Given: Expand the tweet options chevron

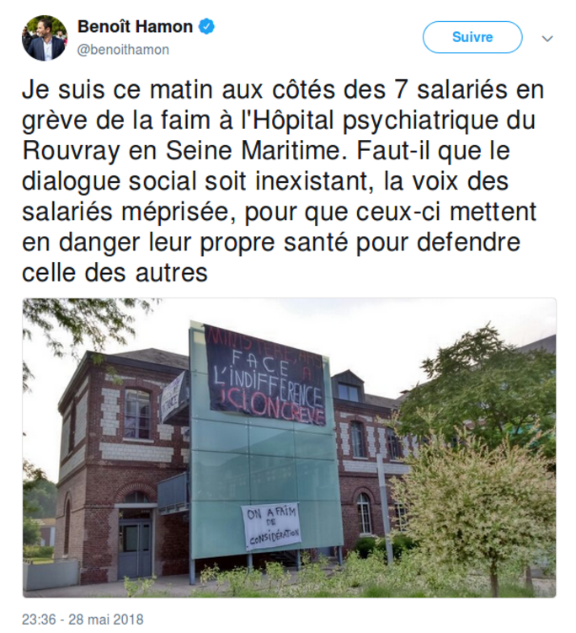Looking at the screenshot, I should click(x=547, y=39).
